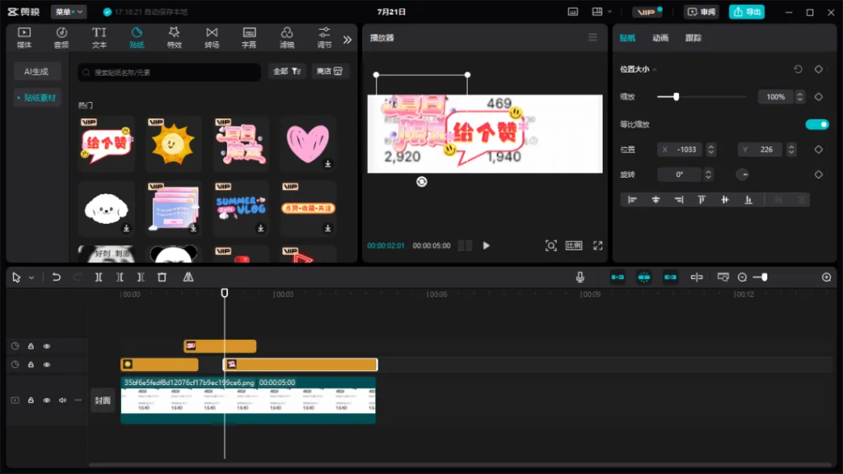Open the 特效 effects tab
843x474 pixels.
[x=175, y=38]
